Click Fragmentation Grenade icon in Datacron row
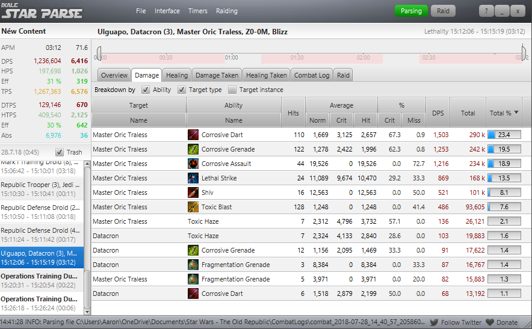Viewport: 532px width, 329px height. (193, 265)
